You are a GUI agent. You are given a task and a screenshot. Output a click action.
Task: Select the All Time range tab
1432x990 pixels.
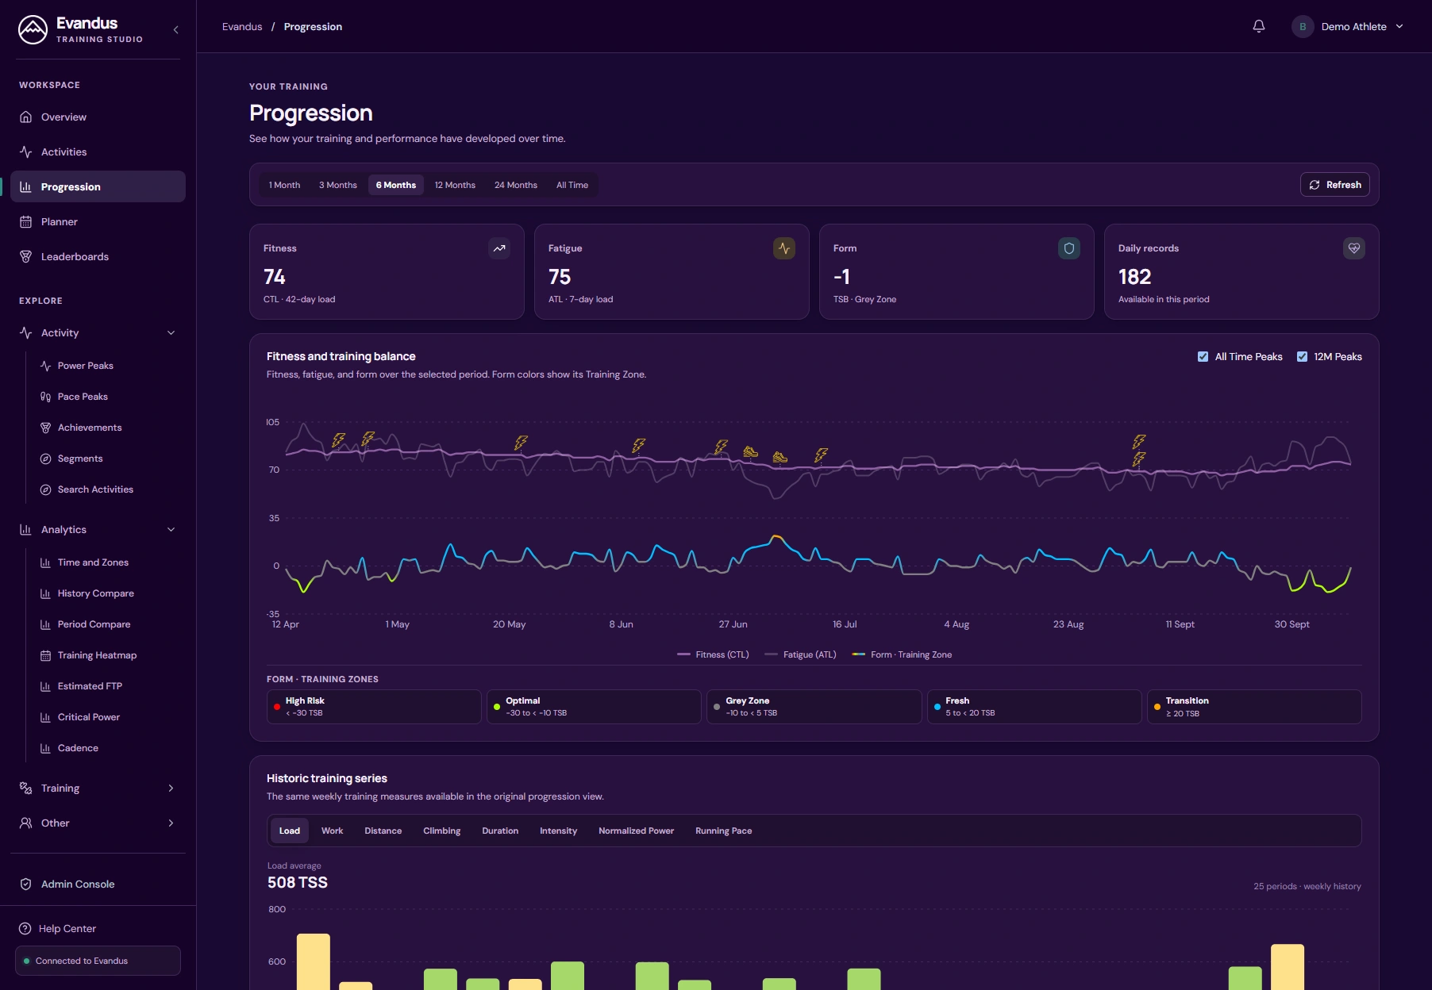(572, 185)
